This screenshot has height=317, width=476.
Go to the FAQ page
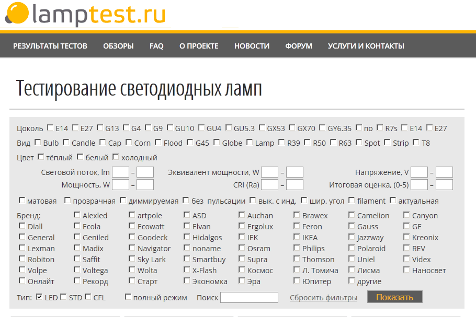[156, 46]
